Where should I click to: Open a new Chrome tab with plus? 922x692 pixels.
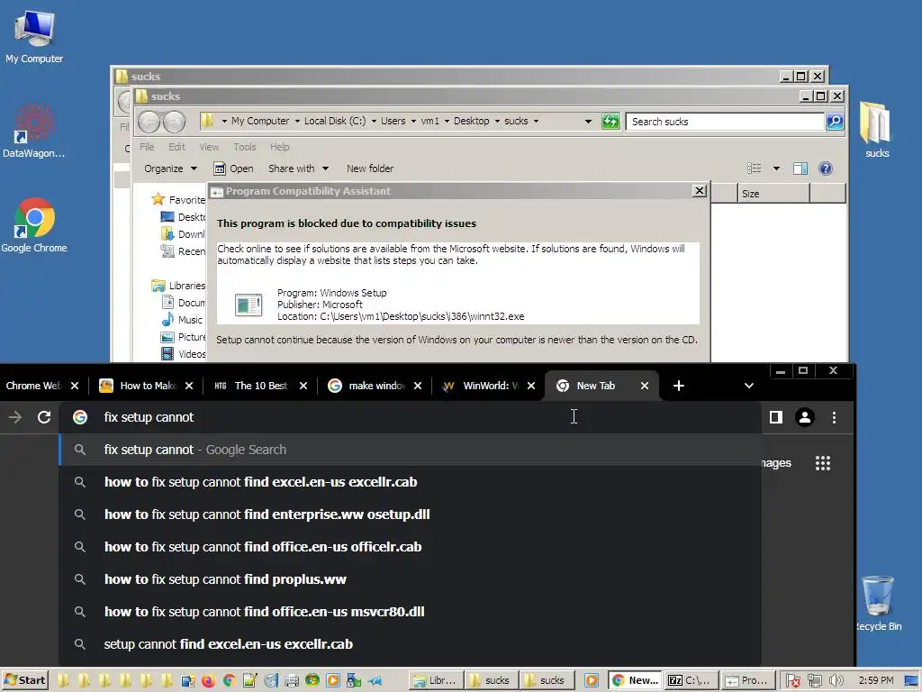coord(679,386)
